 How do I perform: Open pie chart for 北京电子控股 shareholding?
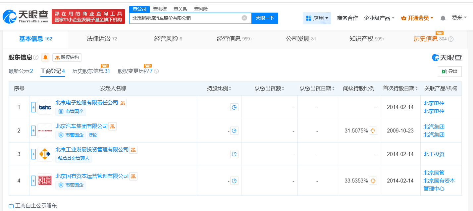click(234, 107)
